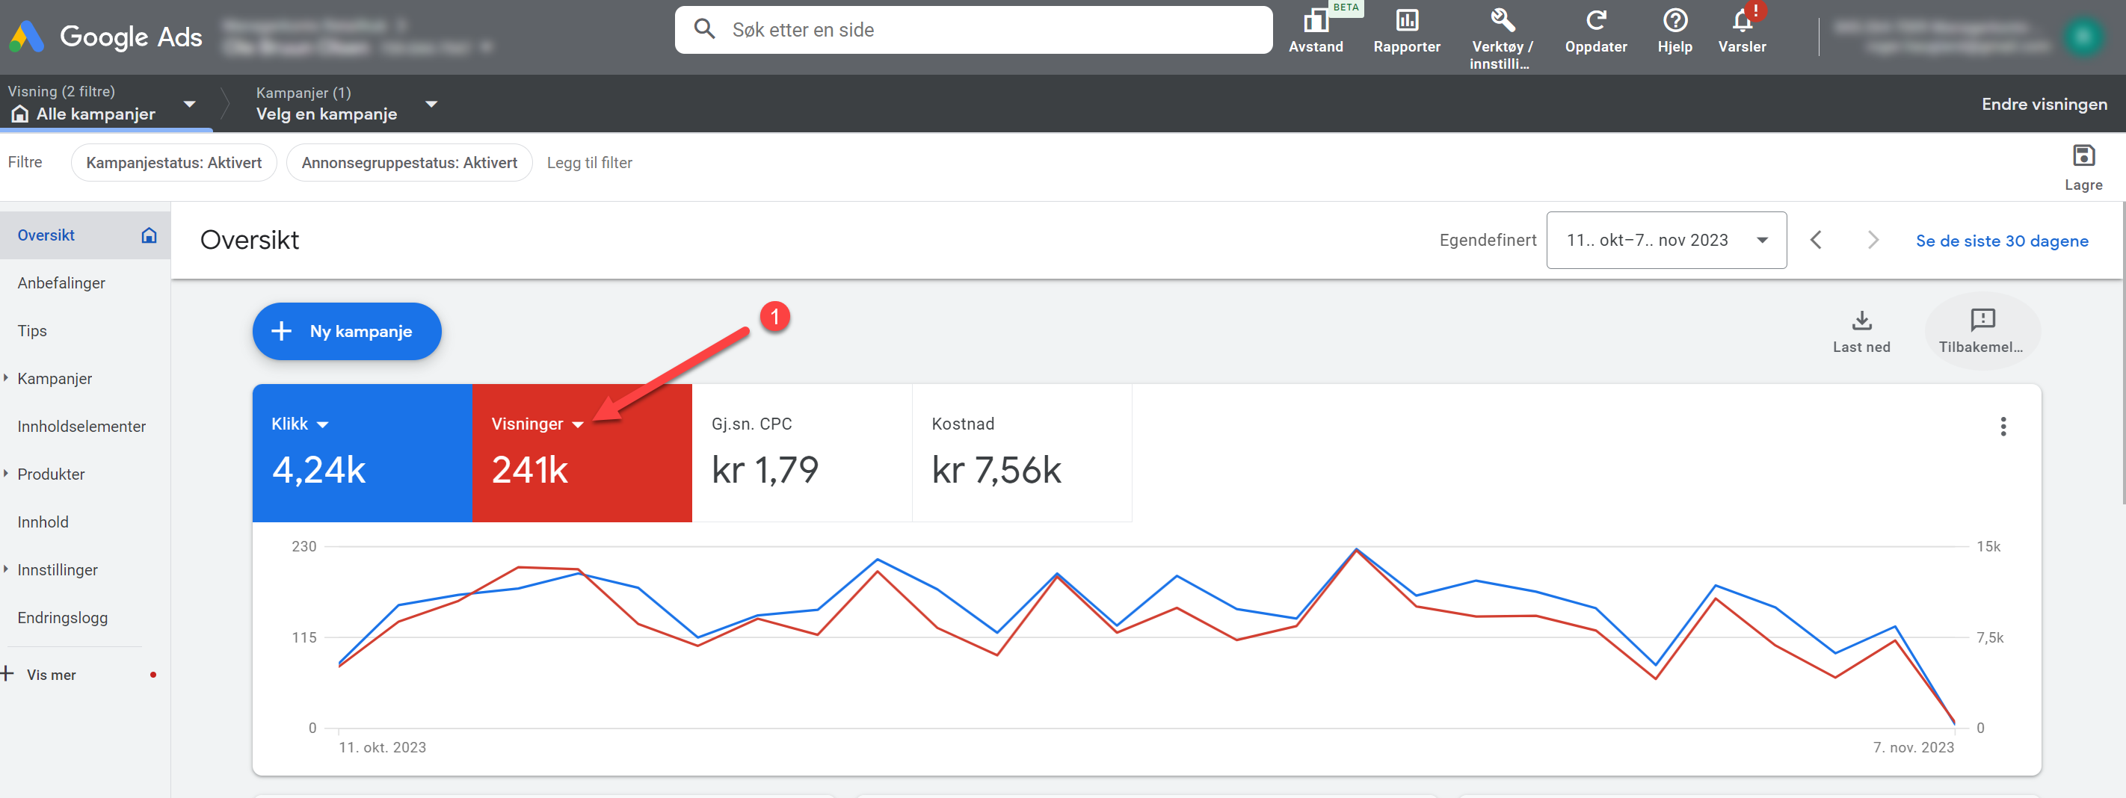The width and height of the screenshot is (2126, 798).
Task: Open the Tilbakemelding feedback icon
Action: (1982, 321)
